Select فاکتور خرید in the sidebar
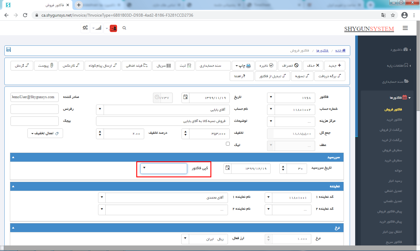This screenshot has height=251, width=420. point(394,120)
